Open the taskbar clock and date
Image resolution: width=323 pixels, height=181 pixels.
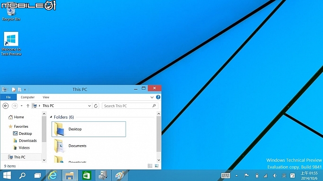point(309,176)
